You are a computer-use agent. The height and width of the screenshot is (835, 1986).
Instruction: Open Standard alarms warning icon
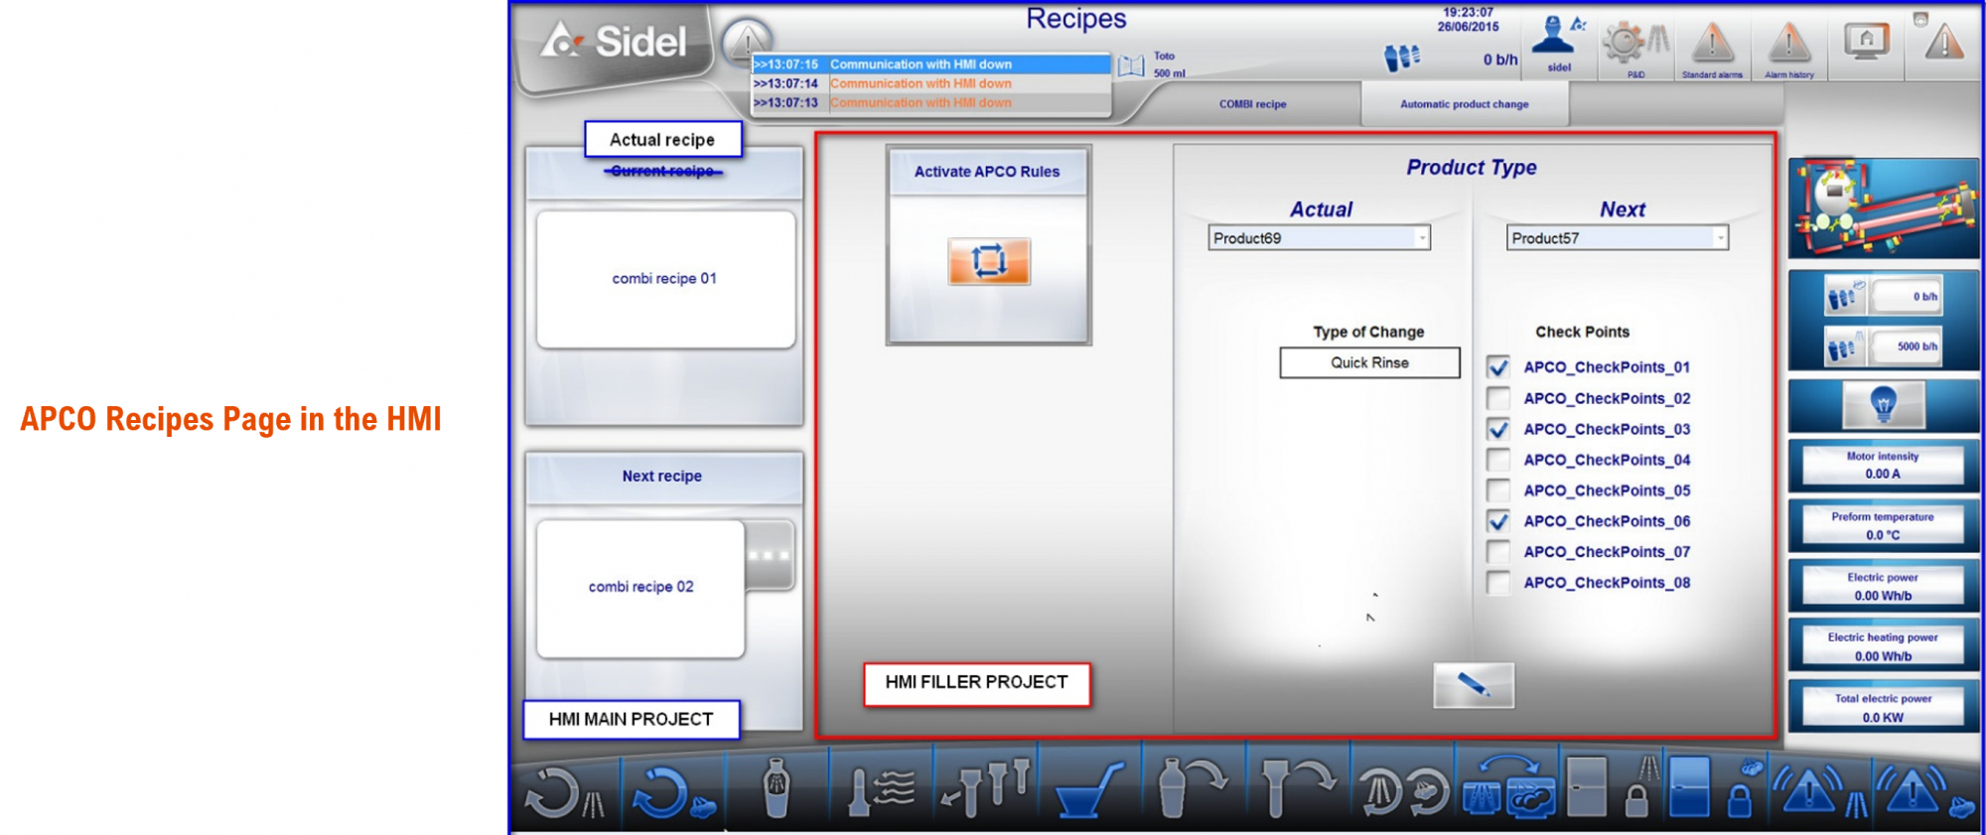tap(1712, 46)
